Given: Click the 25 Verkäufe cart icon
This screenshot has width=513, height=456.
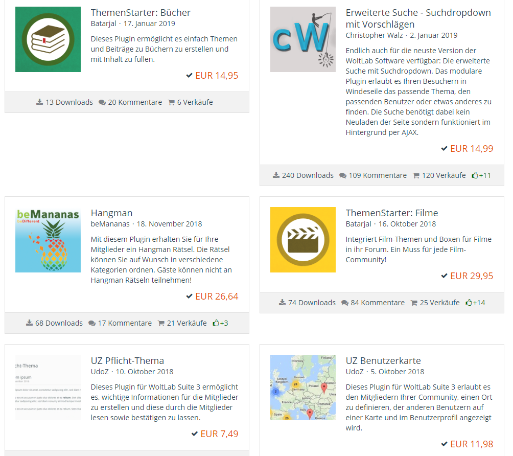Looking at the screenshot, I should (414, 303).
